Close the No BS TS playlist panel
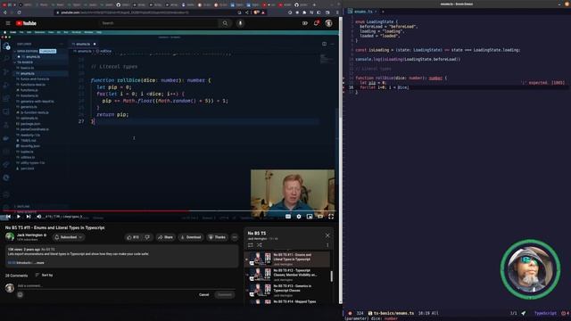The image size is (571, 321). point(327,235)
